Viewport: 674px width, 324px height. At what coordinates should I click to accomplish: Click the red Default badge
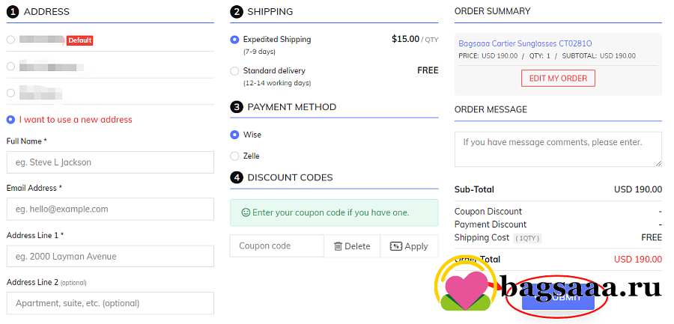(x=80, y=40)
